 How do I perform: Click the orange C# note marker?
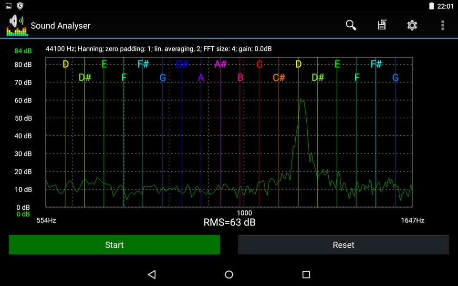[x=279, y=78]
